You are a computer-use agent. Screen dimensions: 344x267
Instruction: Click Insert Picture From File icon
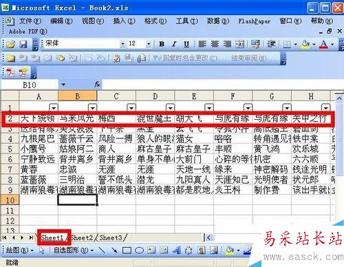pos(214,250)
